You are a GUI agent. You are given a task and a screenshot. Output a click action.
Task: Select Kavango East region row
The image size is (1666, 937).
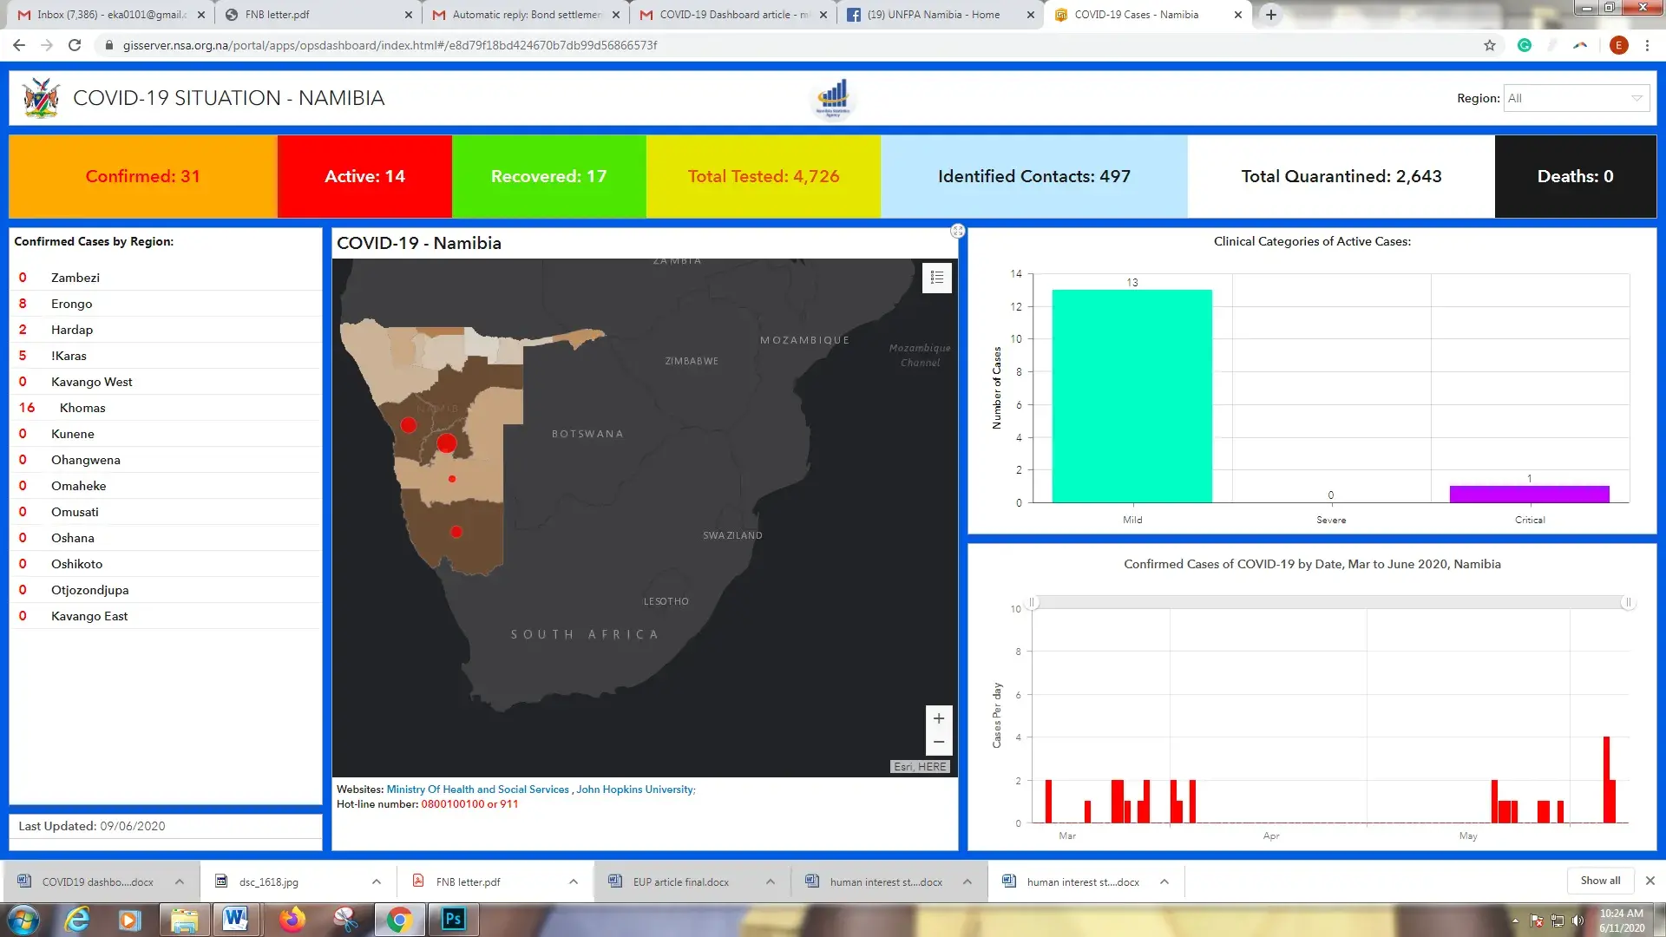[165, 616]
